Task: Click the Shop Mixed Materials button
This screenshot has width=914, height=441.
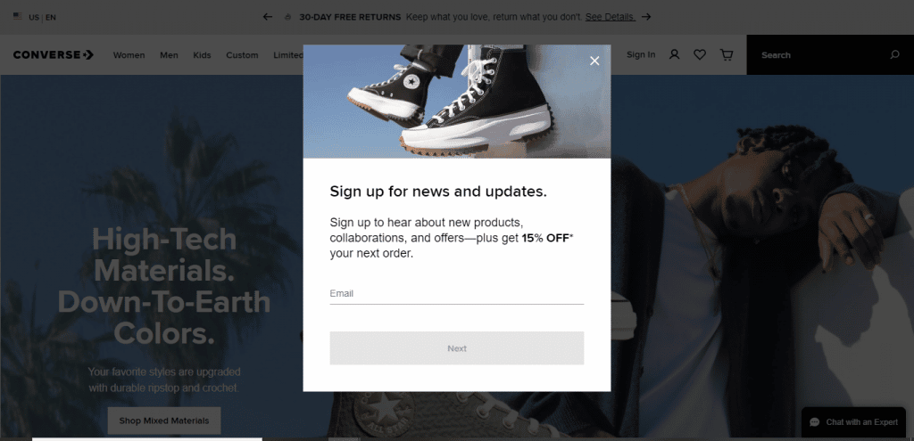Action: tap(164, 420)
